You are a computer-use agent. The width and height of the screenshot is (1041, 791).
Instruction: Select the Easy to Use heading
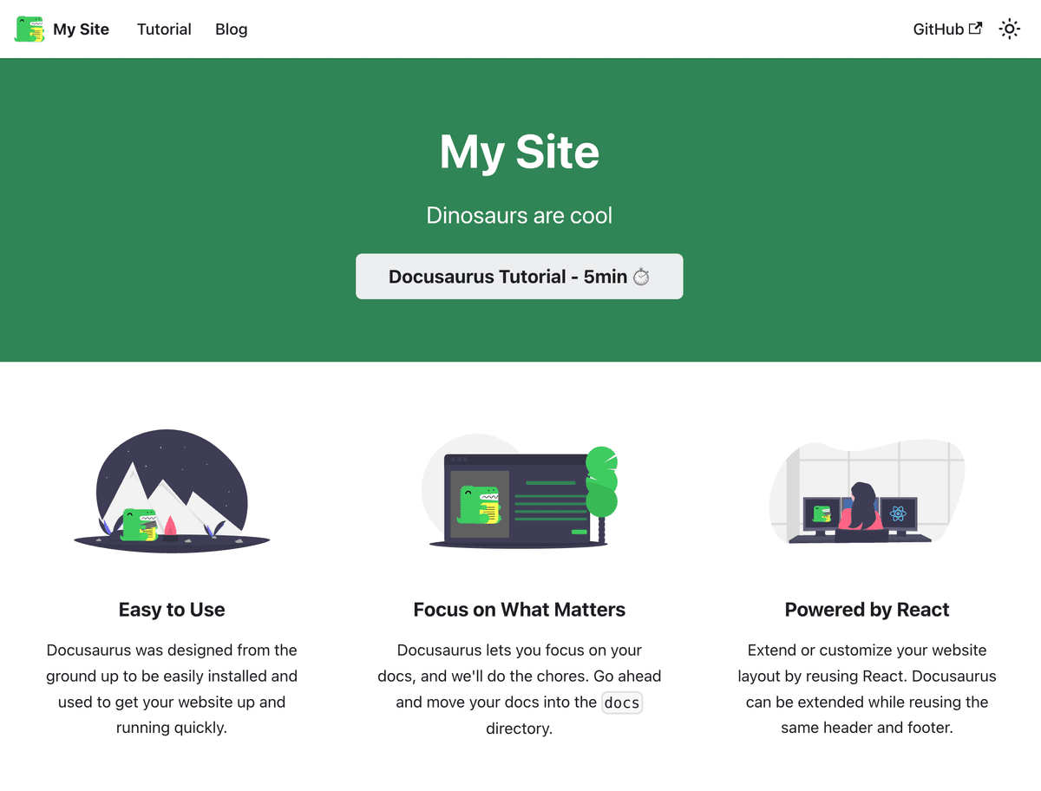point(172,610)
